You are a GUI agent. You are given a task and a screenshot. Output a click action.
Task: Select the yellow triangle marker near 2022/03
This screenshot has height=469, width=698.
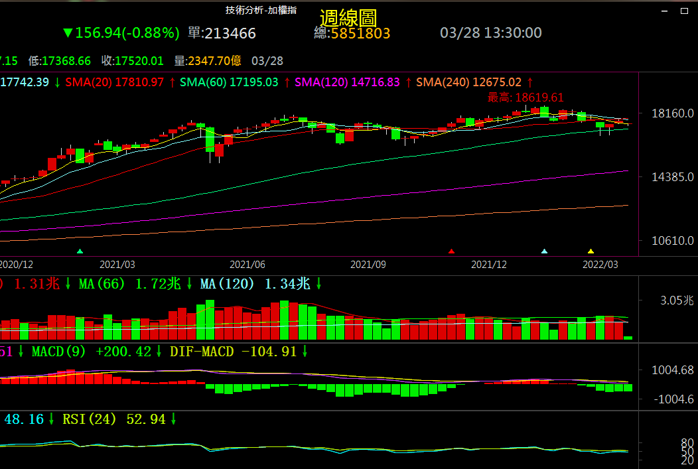tap(591, 251)
